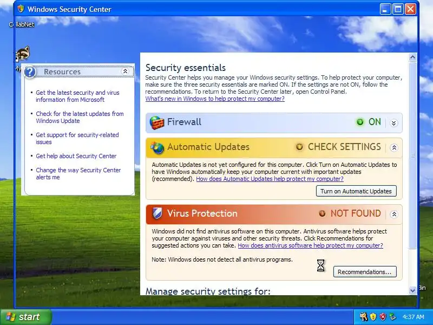
Task: Click the Firewall brick wall icon
Action: click(156, 122)
